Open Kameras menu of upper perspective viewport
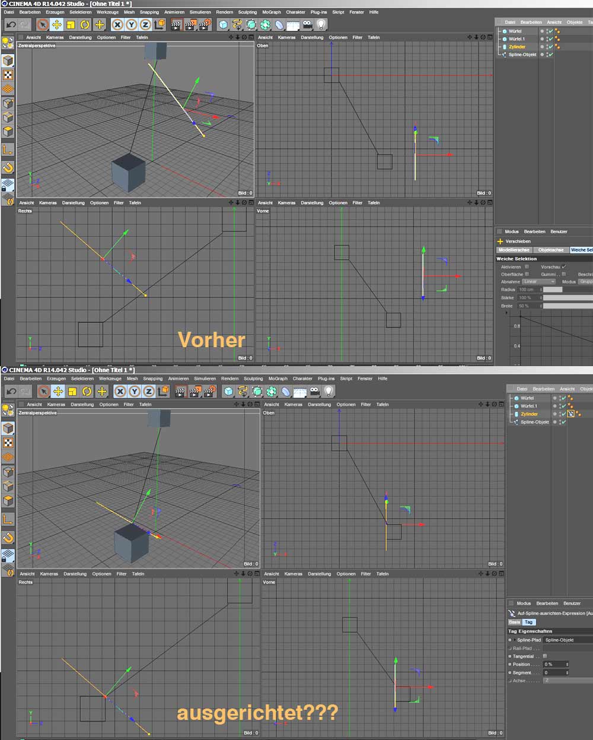593x740 pixels. [55, 37]
